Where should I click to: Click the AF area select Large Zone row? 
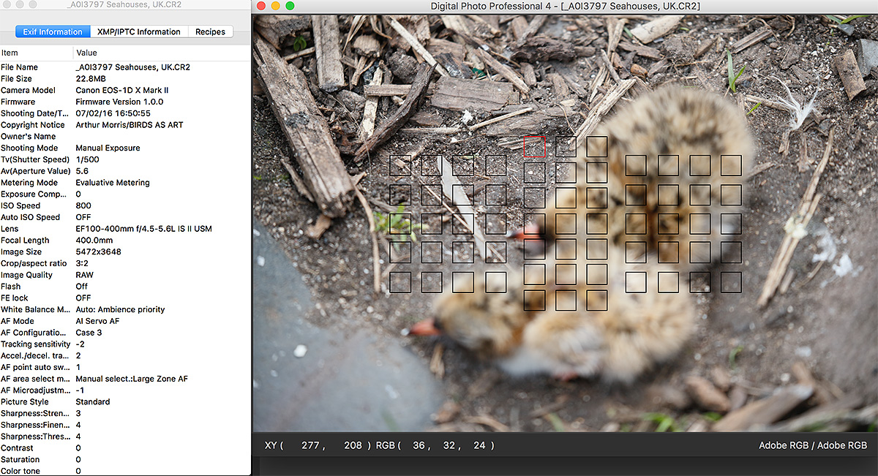[125, 379]
